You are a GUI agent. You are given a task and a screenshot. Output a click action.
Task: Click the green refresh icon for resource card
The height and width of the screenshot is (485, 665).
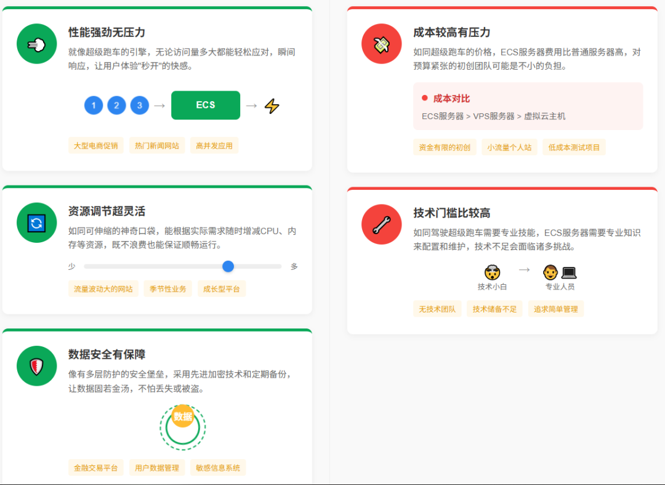[36, 222]
